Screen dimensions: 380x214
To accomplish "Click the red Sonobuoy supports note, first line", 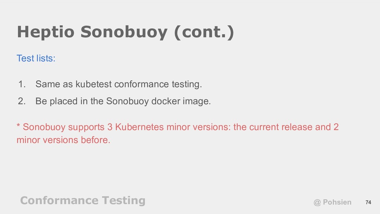I will point(178,127).
